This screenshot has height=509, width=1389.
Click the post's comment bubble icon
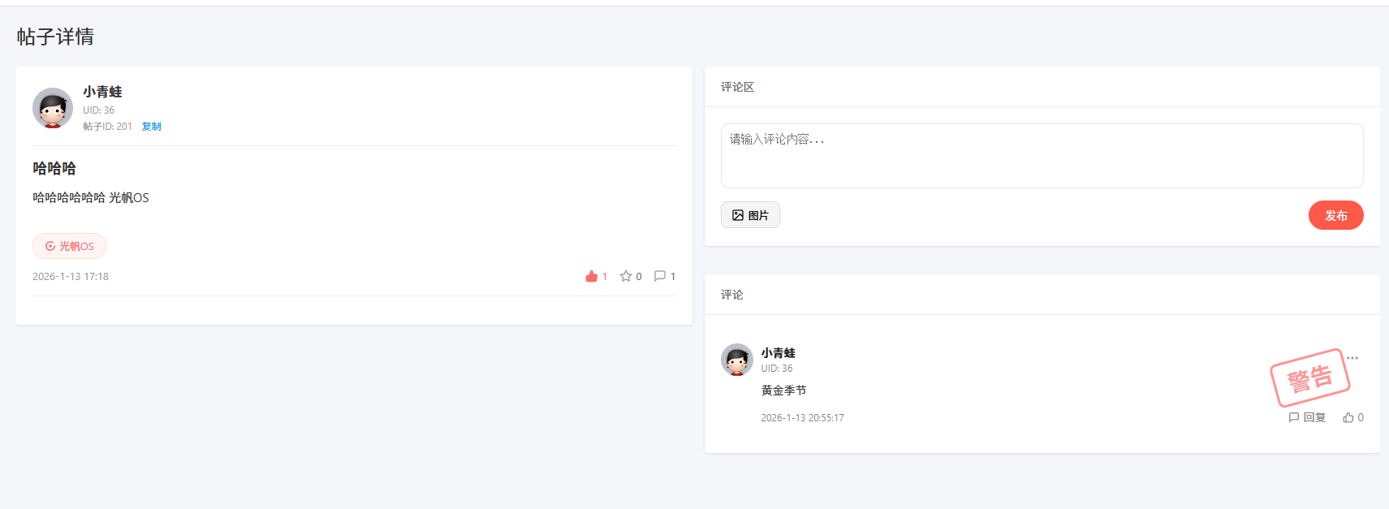pyautogui.click(x=660, y=277)
